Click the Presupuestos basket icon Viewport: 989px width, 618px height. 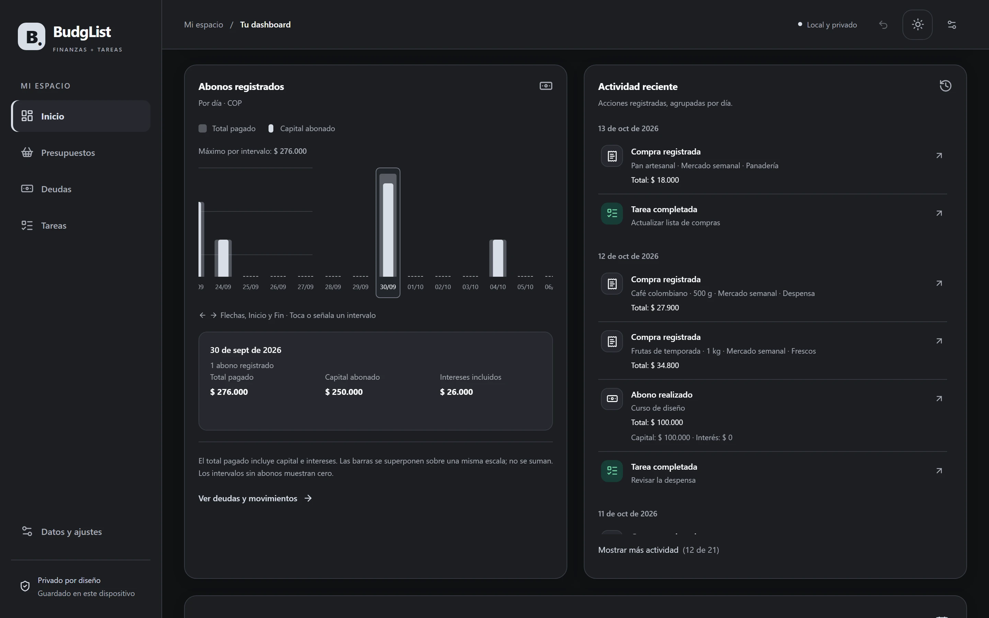27,152
